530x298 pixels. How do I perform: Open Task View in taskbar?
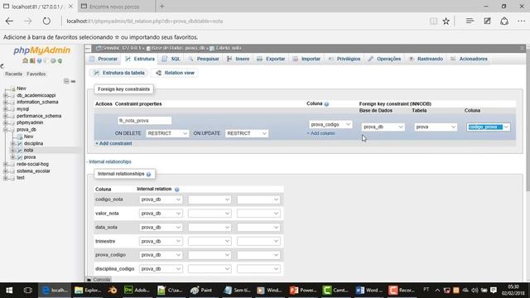click(27, 291)
